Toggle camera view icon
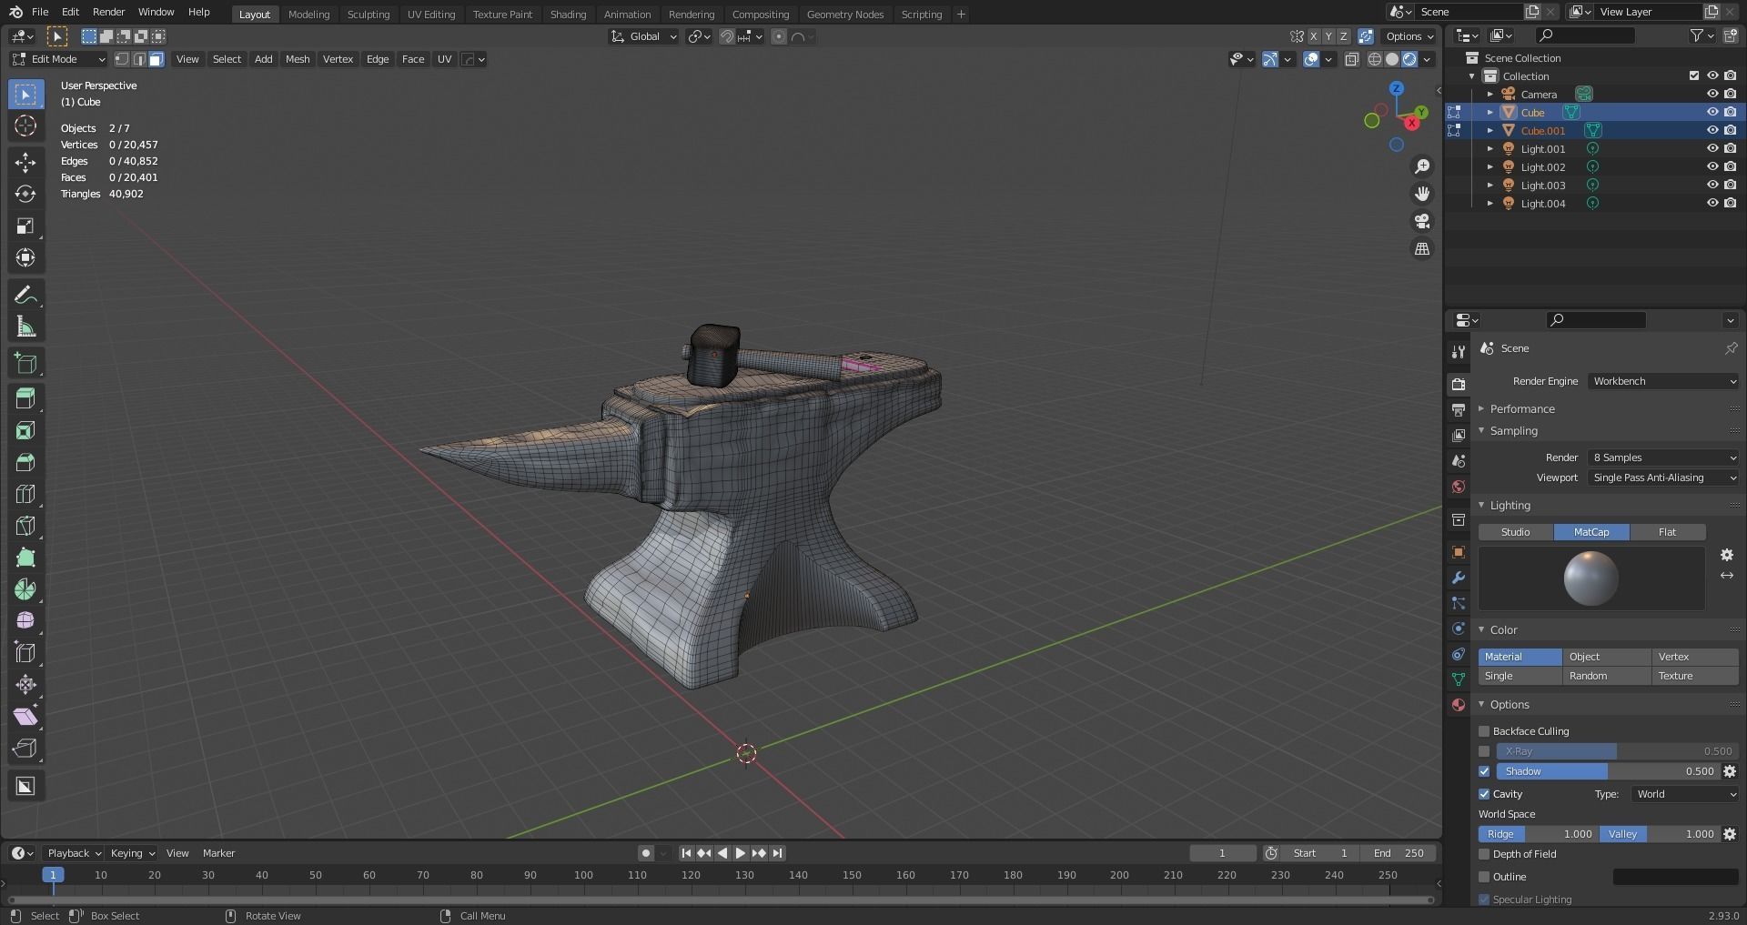 pyautogui.click(x=1421, y=221)
